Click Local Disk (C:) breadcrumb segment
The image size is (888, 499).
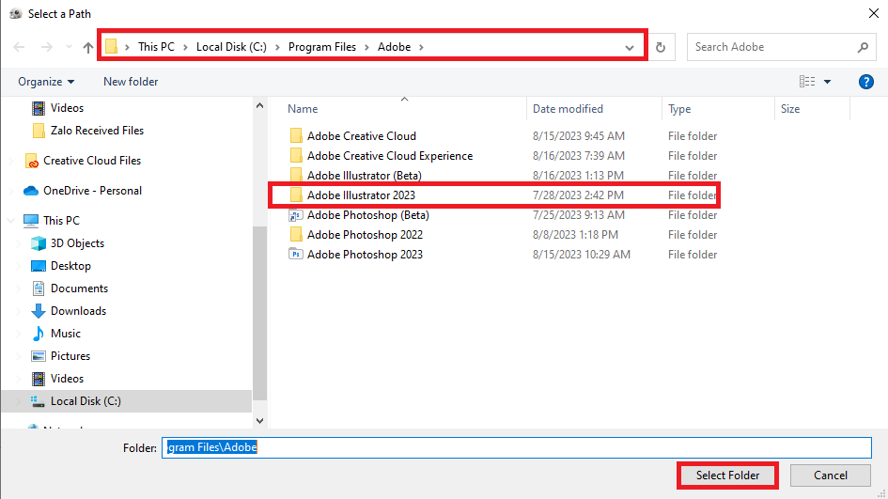pos(231,47)
